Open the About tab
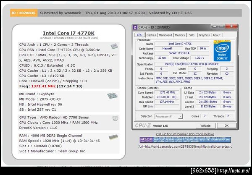Screen dimensions: 252x175 (x=216, y=35)
